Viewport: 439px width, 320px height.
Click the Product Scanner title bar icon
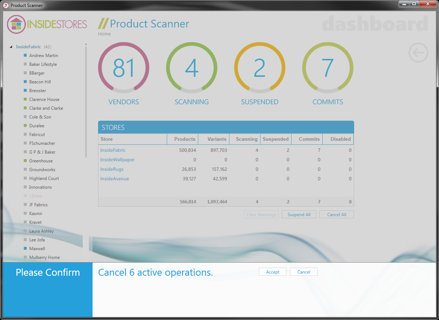[x=6, y=5]
